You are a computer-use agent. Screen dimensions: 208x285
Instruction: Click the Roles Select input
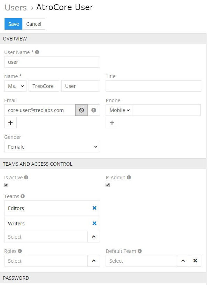pos(46,261)
